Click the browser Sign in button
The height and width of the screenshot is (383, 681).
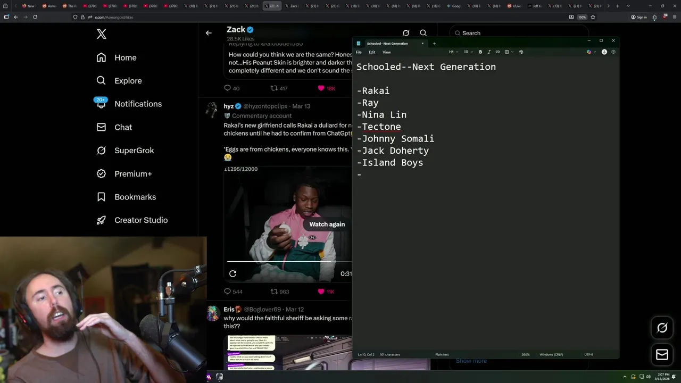[x=638, y=17]
